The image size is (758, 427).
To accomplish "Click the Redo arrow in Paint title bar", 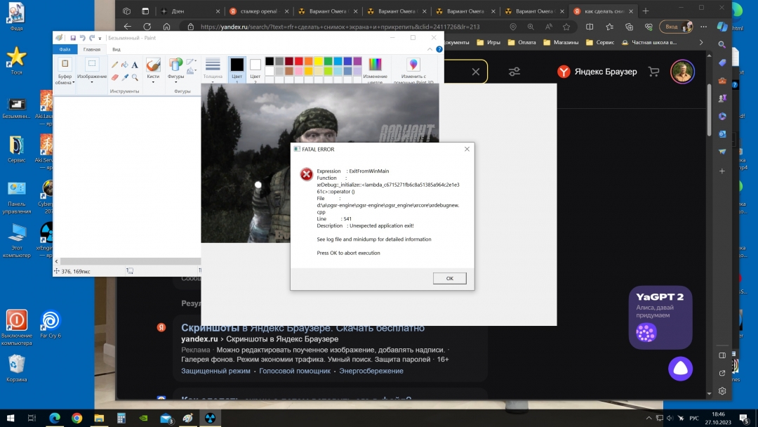I will tap(92, 38).
